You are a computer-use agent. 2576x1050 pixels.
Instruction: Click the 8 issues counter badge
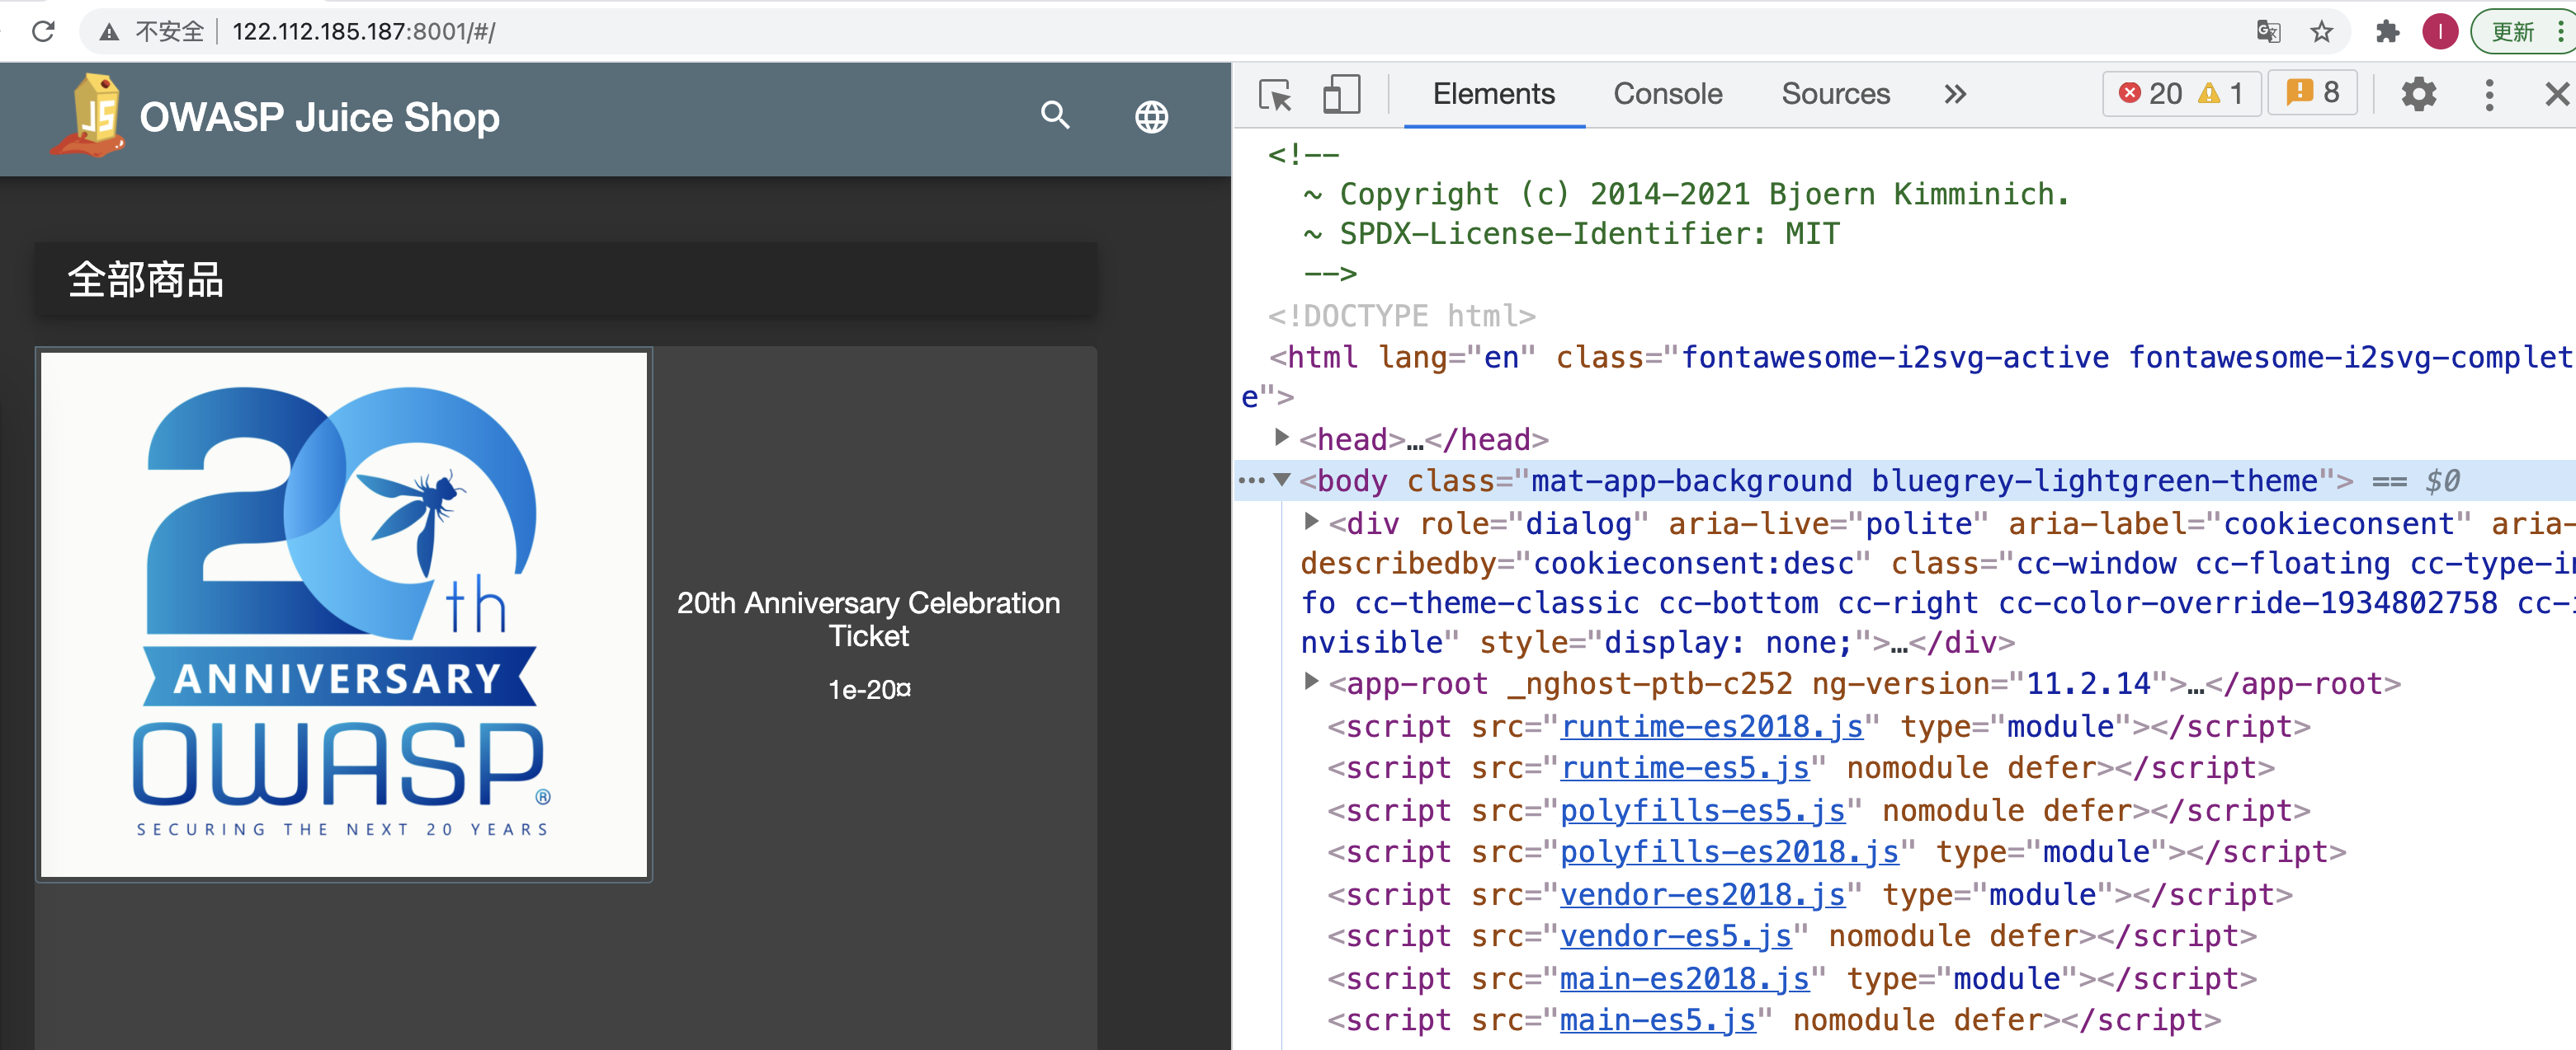click(2312, 94)
